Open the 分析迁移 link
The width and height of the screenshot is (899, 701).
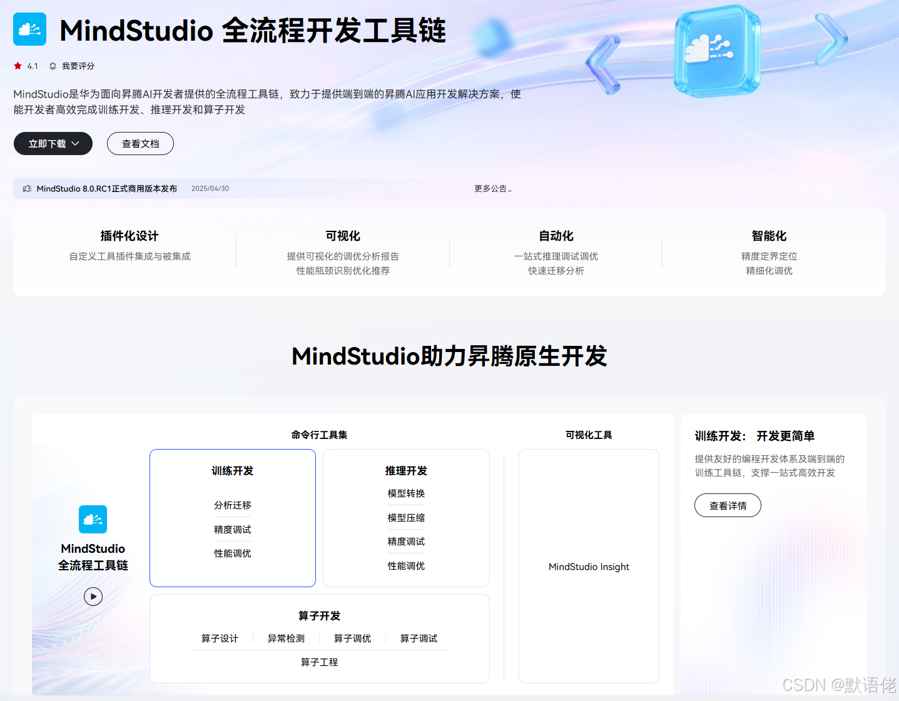tap(232, 505)
